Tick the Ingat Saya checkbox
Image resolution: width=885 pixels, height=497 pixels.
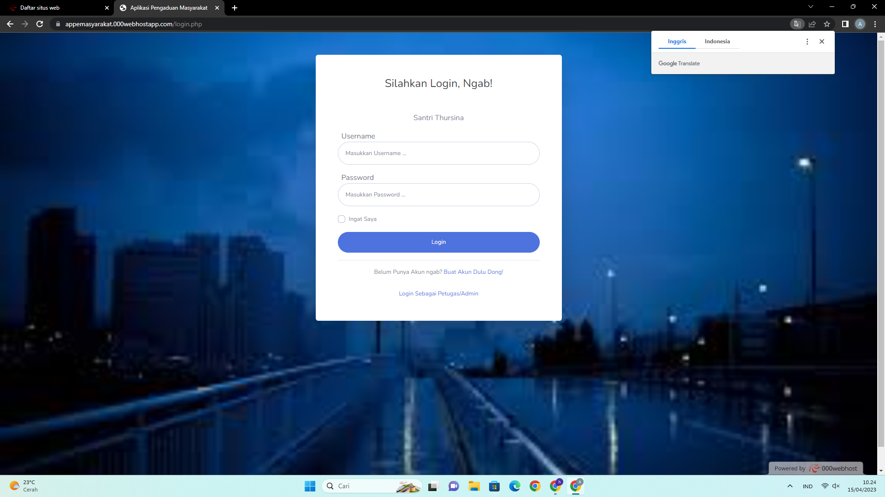click(342, 219)
